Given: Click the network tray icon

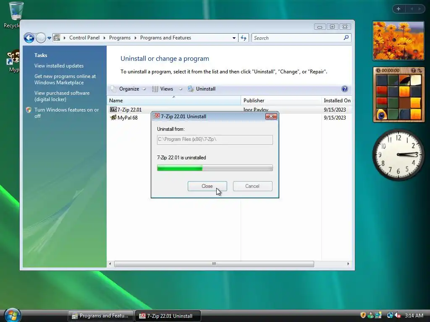Looking at the screenshot, I should [390, 315].
